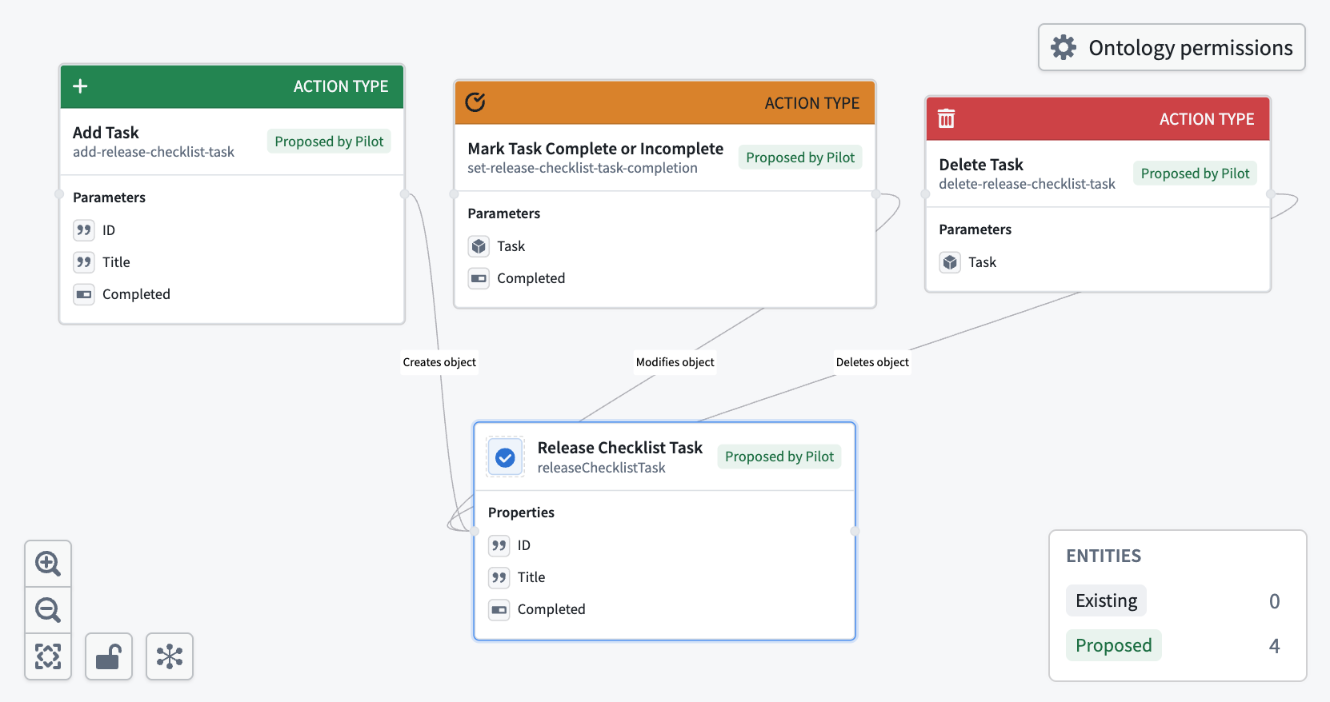Click Proposed by Pilot badge on Mark Task card
This screenshot has height=702, width=1330.
tap(800, 158)
